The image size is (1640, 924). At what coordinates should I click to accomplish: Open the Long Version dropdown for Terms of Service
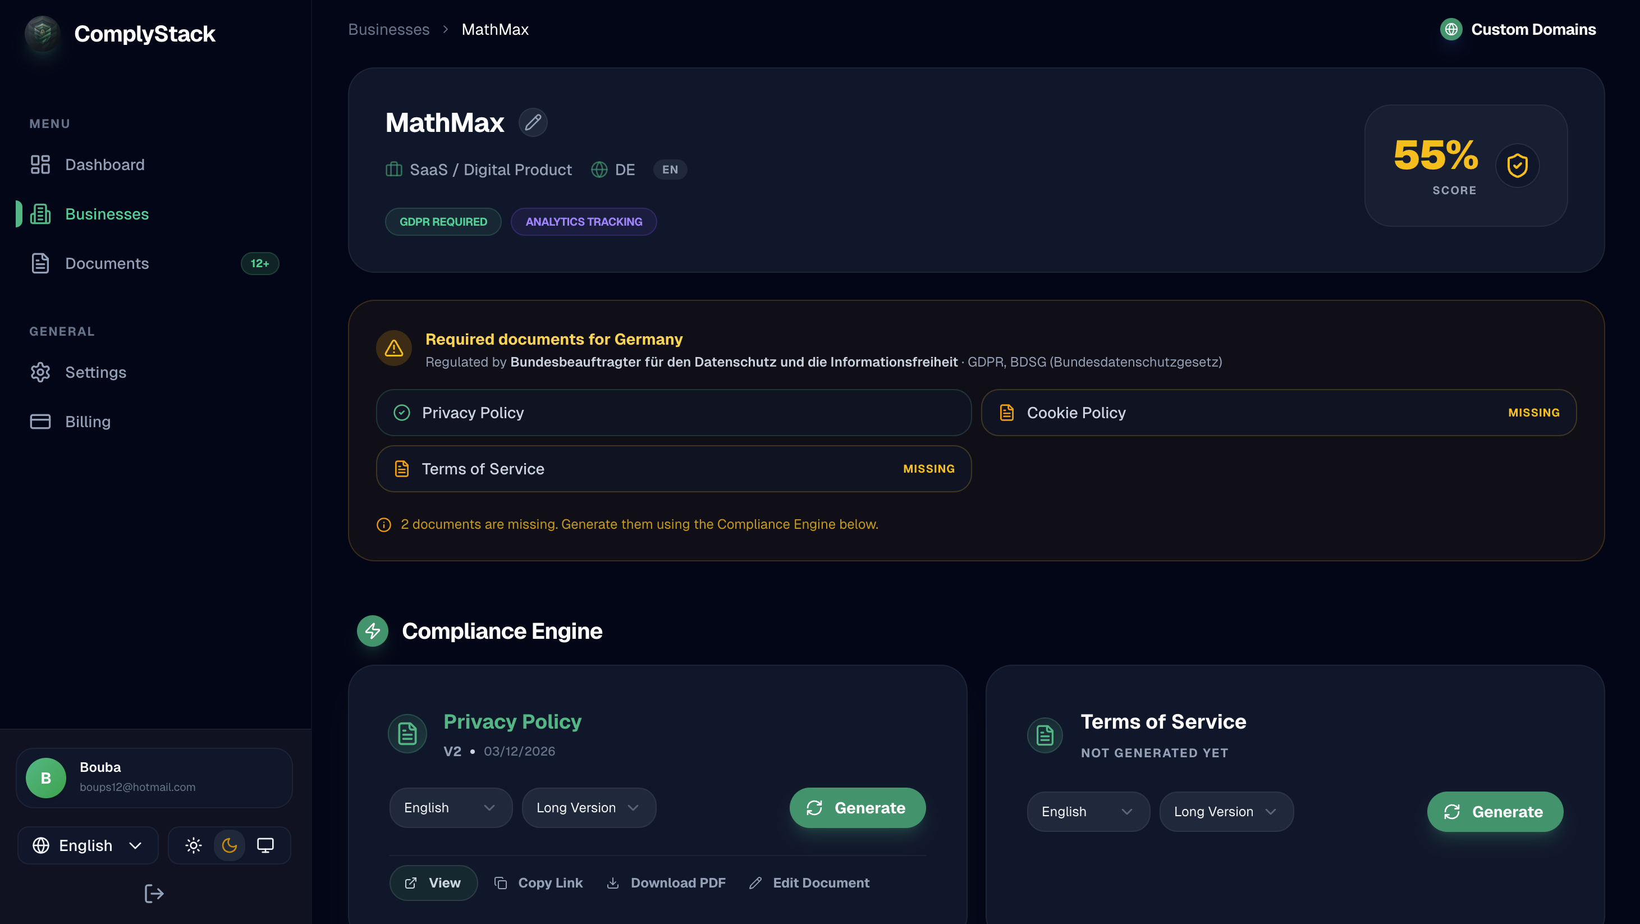1226,811
